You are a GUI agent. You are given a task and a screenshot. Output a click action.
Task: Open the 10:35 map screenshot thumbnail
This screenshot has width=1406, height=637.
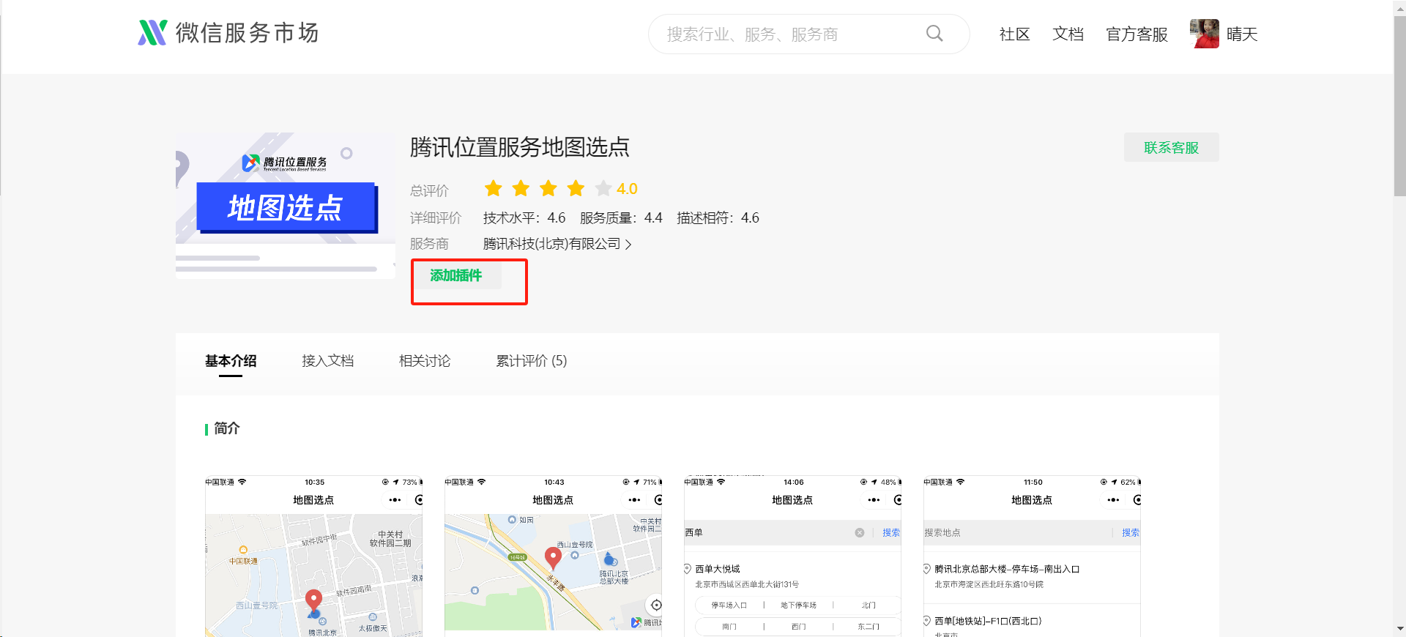(x=314, y=556)
